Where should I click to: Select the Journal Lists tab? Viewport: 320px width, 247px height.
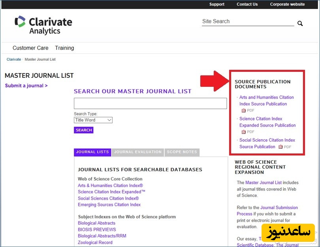tap(92, 152)
